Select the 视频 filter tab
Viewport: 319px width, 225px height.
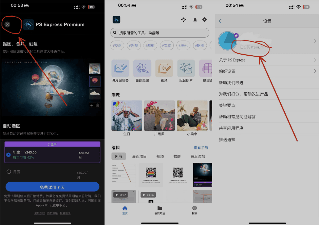click(160, 156)
